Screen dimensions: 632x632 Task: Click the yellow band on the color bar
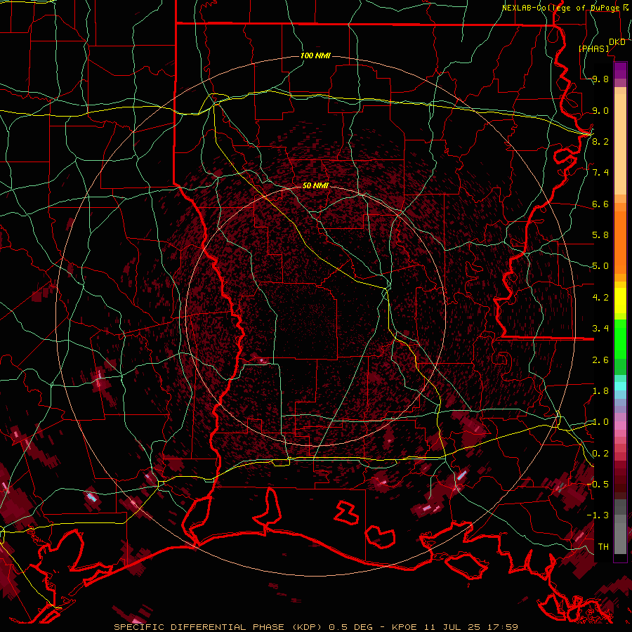coord(620,301)
